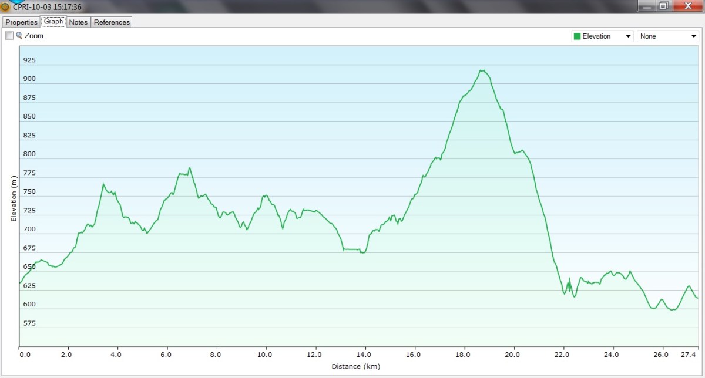Viewport: 705px width, 378px height.
Task: Go to the References tab
Action: click(x=112, y=22)
